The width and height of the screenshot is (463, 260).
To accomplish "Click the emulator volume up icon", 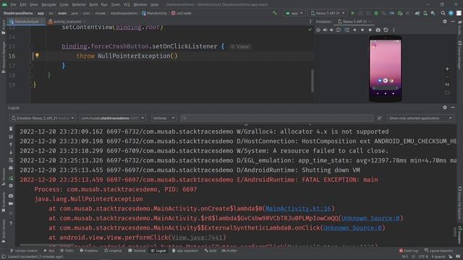I will pyautogui.click(x=325, y=30).
